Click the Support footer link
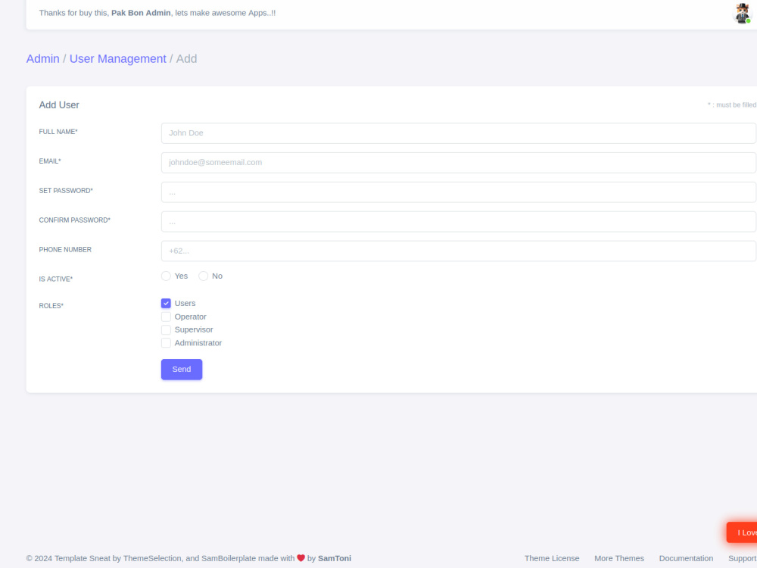Image resolution: width=757 pixels, height=568 pixels. point(743,558)
